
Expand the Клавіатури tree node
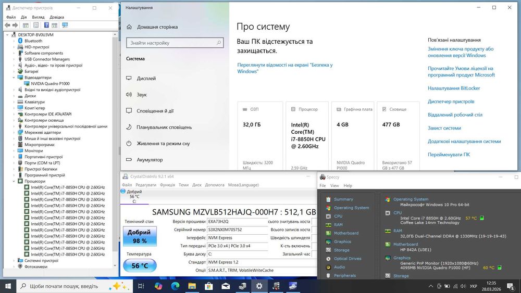pos(14,102)
